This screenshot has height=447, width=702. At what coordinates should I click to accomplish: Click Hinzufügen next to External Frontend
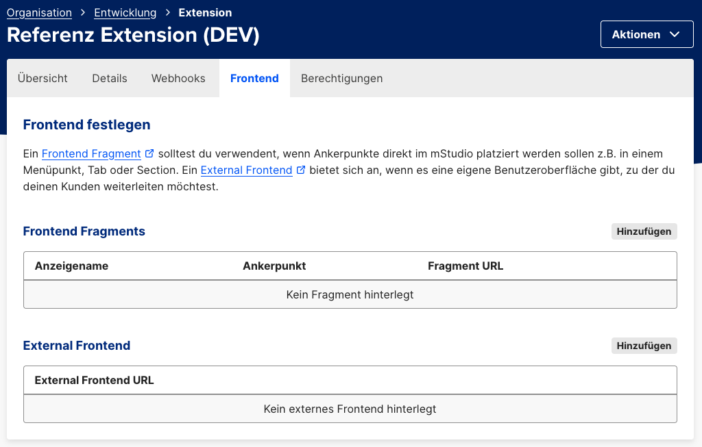tap(644, 346)
